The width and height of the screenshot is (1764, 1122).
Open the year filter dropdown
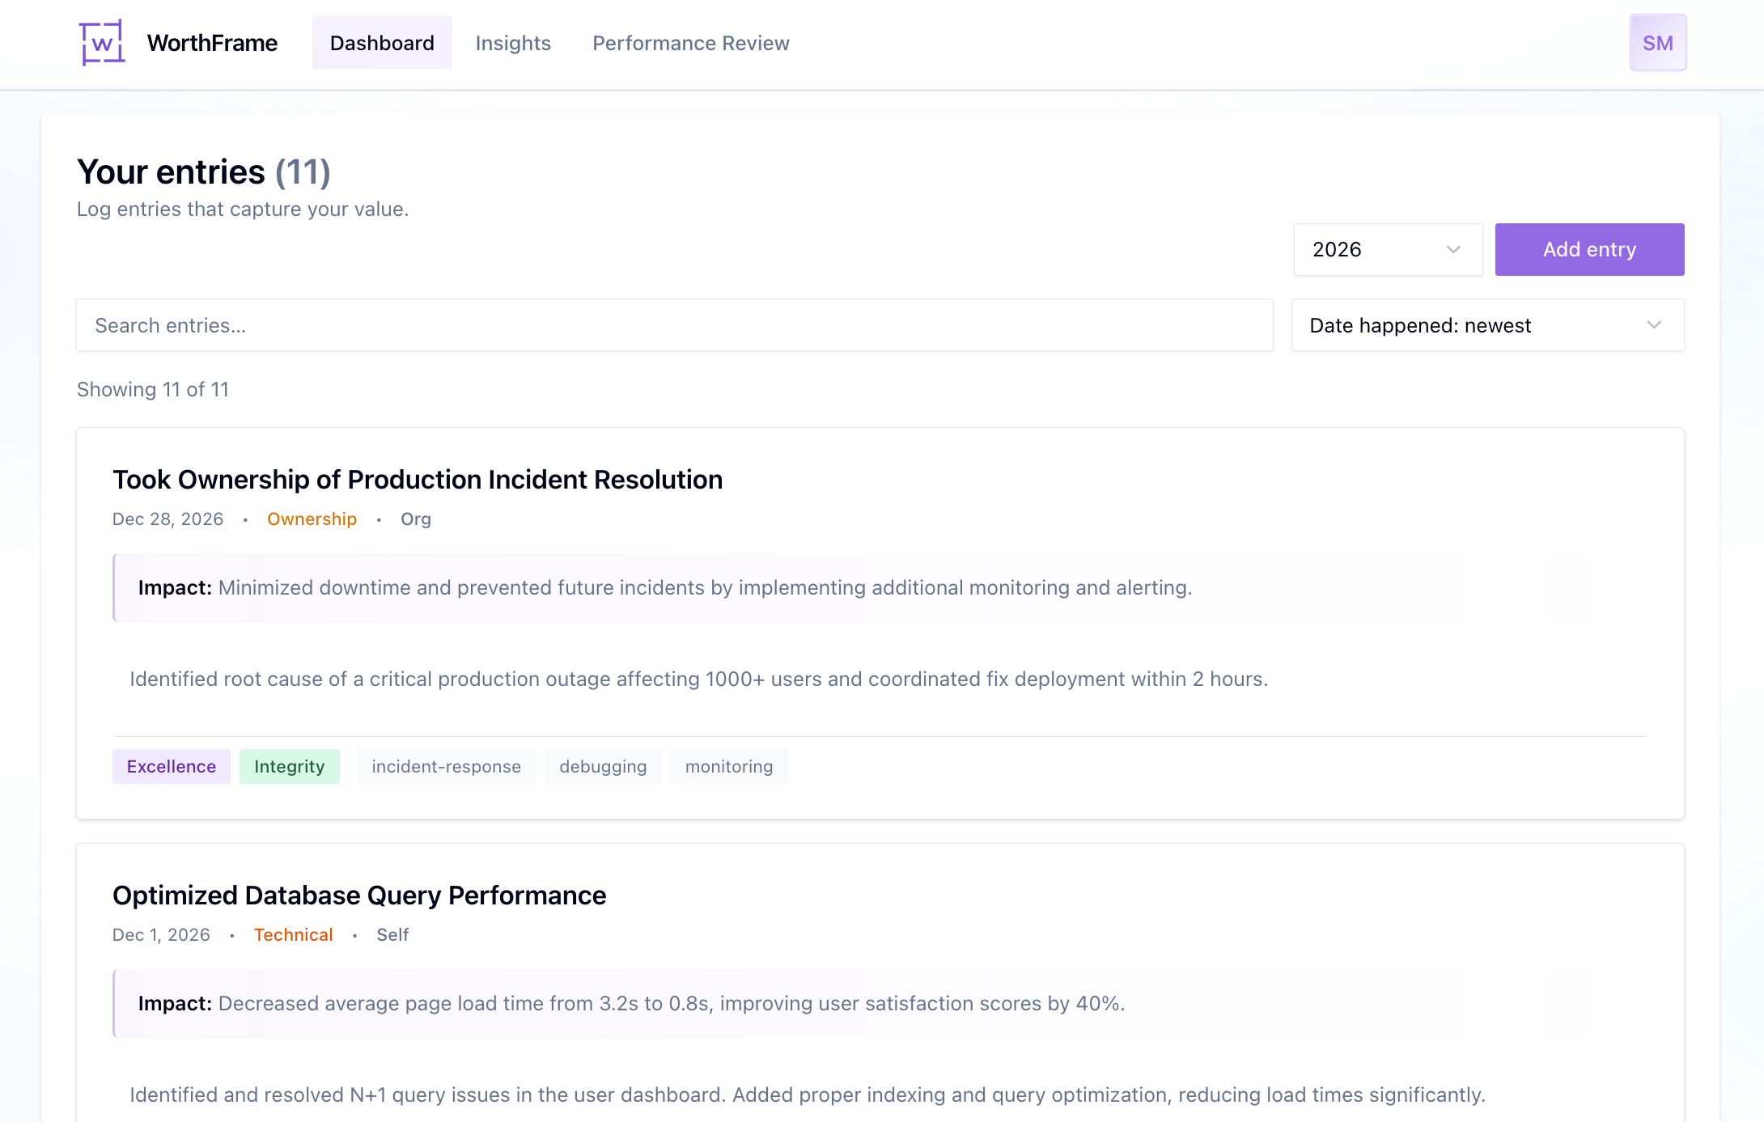point(1387,249)
